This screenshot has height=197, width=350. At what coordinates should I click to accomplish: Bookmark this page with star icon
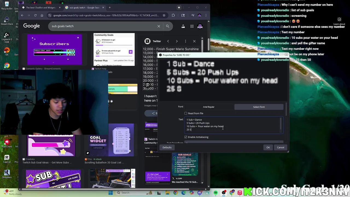coord(164,15)
